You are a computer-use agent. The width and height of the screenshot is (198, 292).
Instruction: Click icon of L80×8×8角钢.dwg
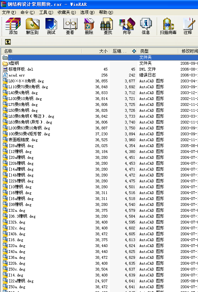(x=5, y=81)
